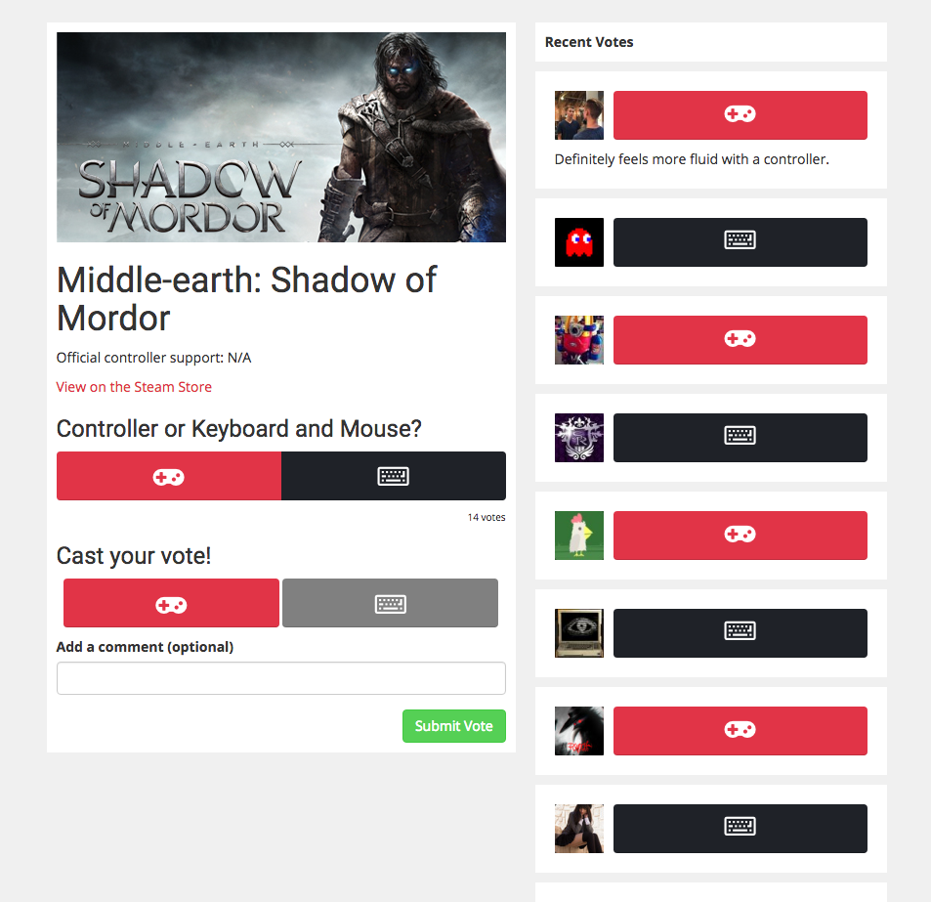
Task: Click the optional comment input field
Action: 280,678
